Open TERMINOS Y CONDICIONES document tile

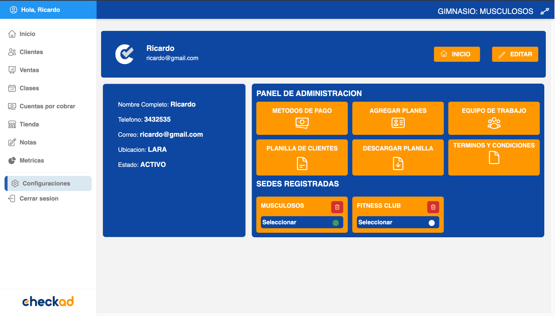tap(494, 157)
